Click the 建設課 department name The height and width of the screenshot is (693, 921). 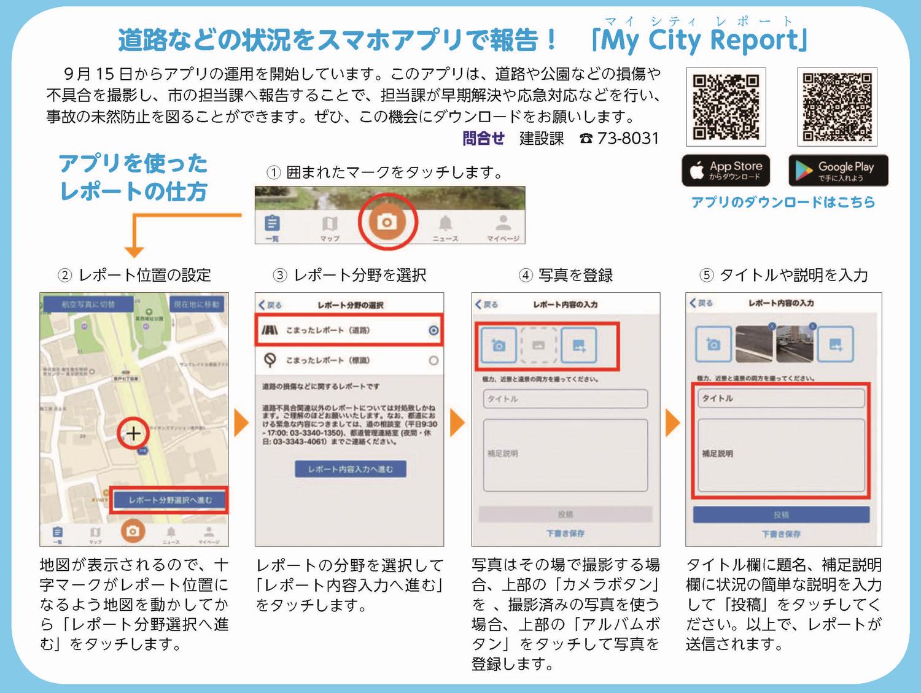coord(542,139)
